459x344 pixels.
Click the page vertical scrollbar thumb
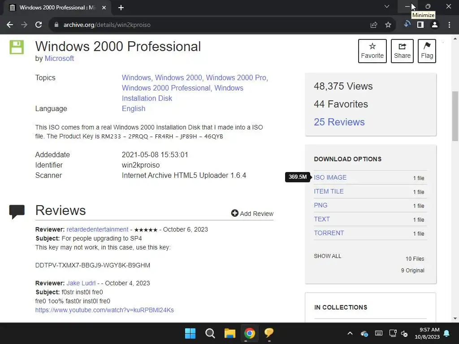pos(455,116)
